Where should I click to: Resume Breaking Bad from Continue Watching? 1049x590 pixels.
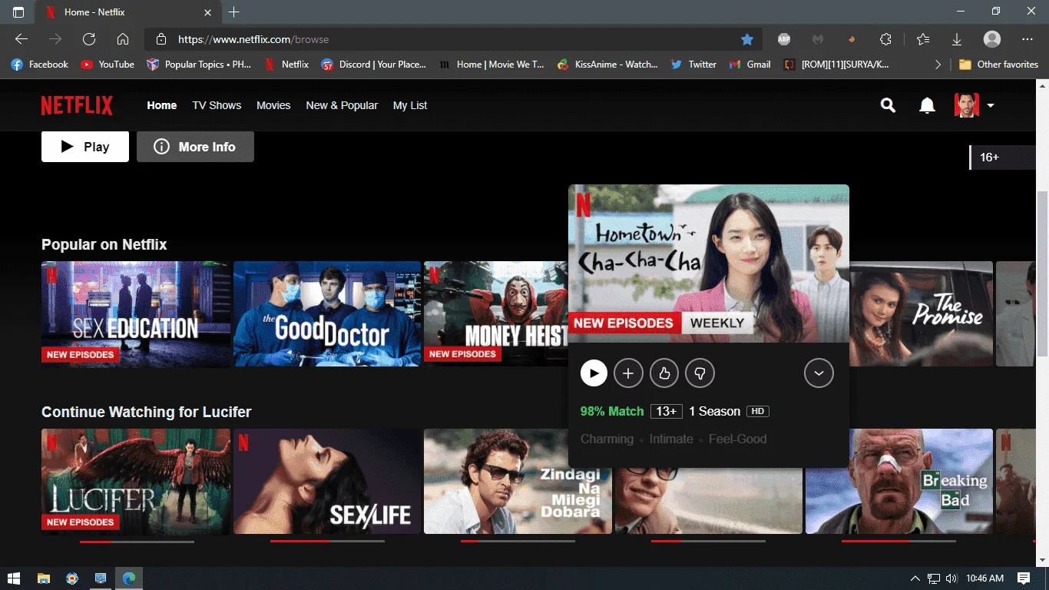899,481
